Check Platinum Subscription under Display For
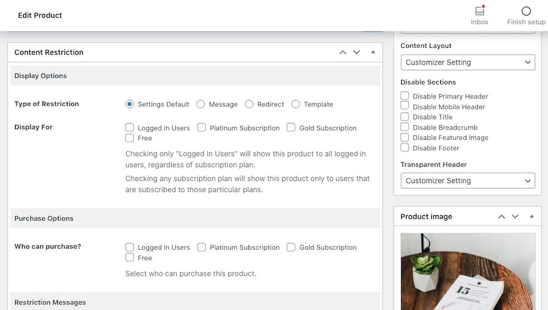Image resolution: width=548 pixels, height=310 pixels. [x=202, y=127]
